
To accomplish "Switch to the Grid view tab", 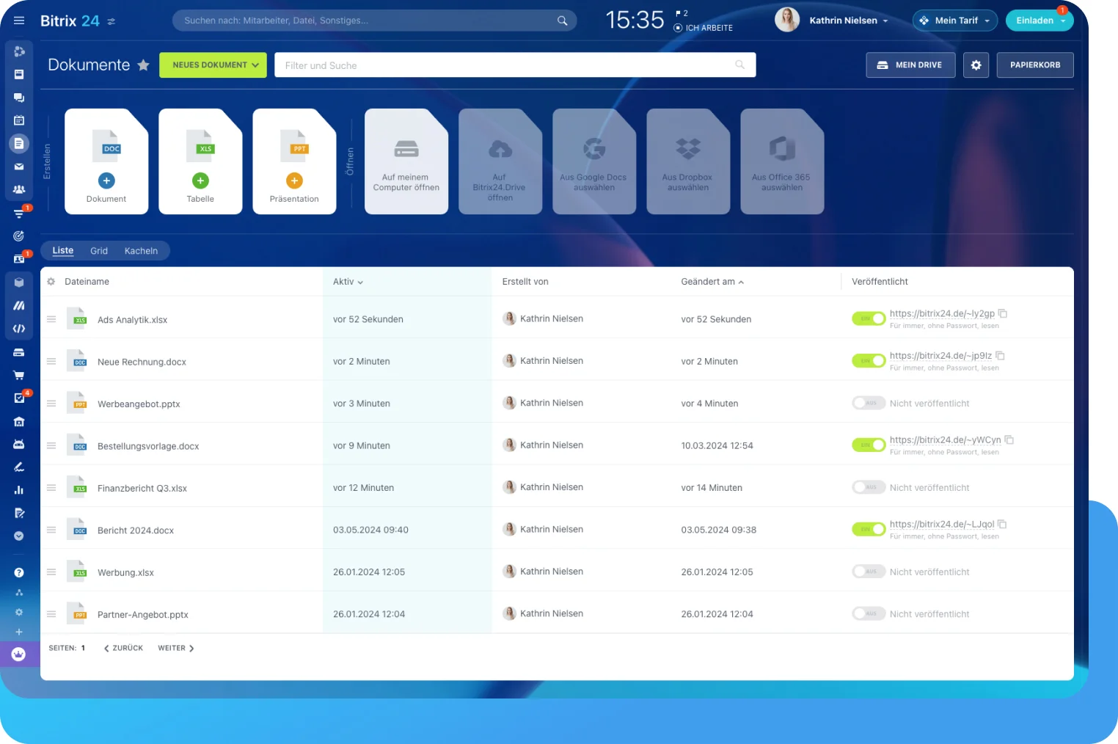I will [x=99, y=251].
